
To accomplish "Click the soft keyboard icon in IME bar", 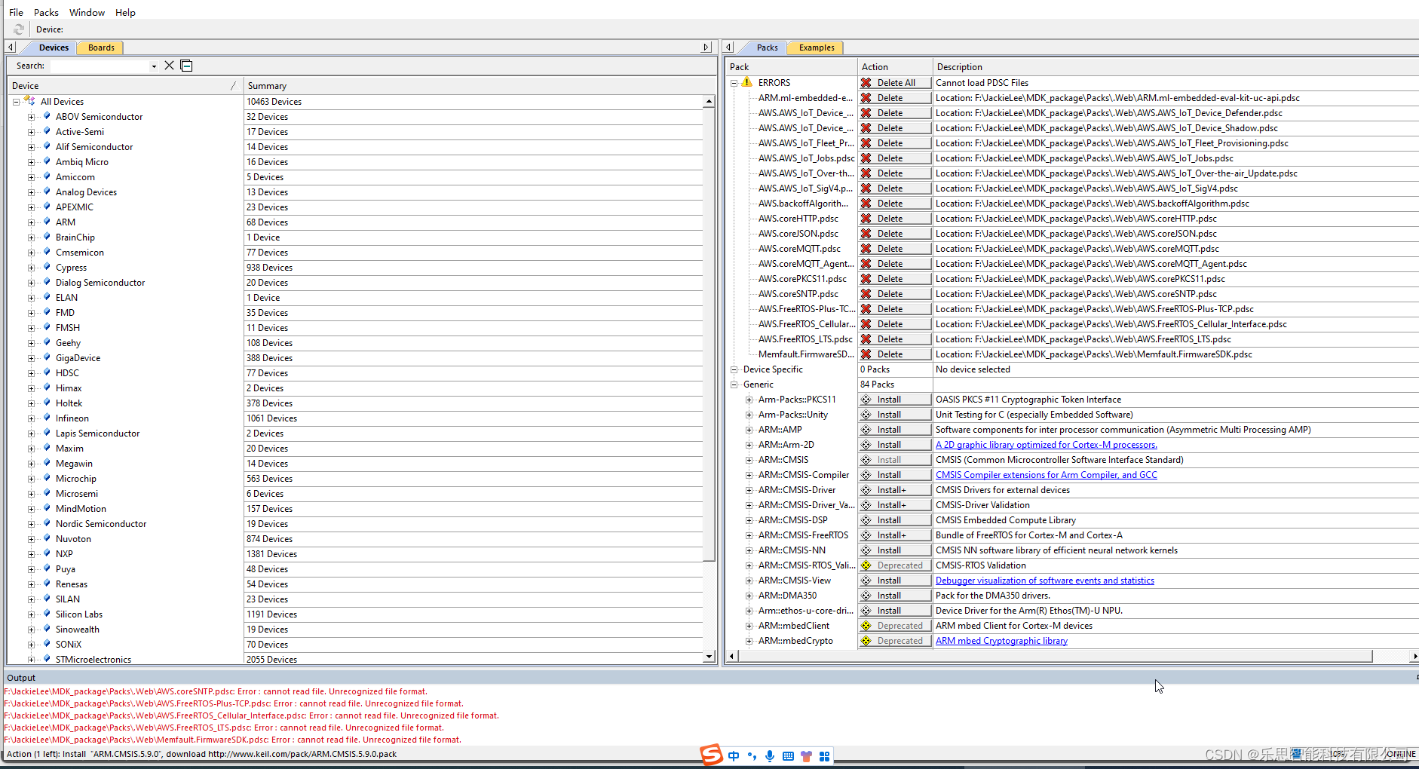I will [788, 756].
